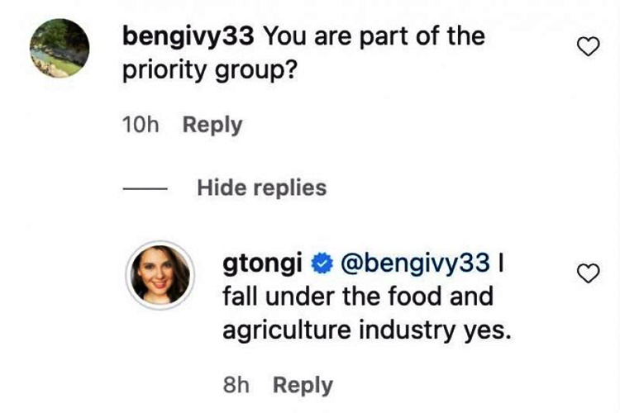Follow the @bengivy33 mention in the reply
Viewport: 620px width, 413px height.
[416, 263]
